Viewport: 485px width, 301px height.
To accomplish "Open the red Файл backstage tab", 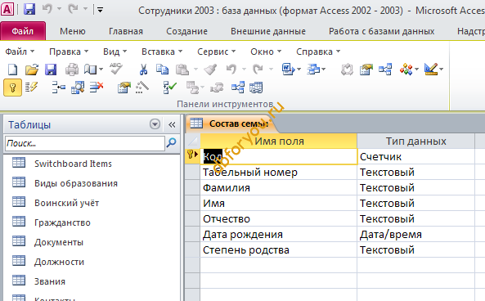I will [23, 31].
